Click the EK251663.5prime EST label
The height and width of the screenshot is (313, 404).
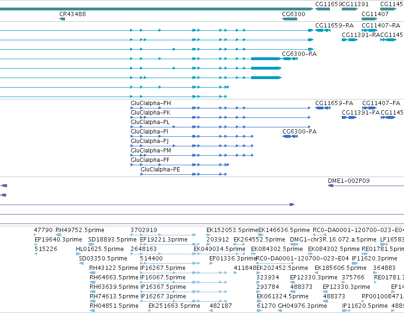point(174,306)
